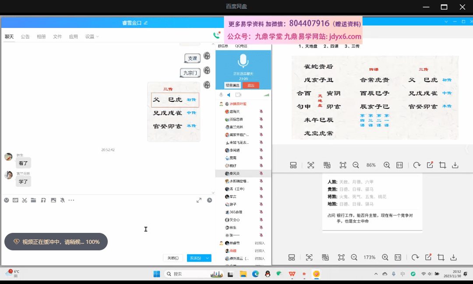Viewport: 473px width, 284px height.
Task: Select the scissors screenshot tool
Action: 25,200
